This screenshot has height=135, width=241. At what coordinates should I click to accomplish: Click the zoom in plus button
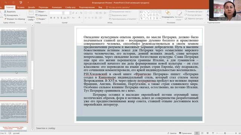click(236, 133)
